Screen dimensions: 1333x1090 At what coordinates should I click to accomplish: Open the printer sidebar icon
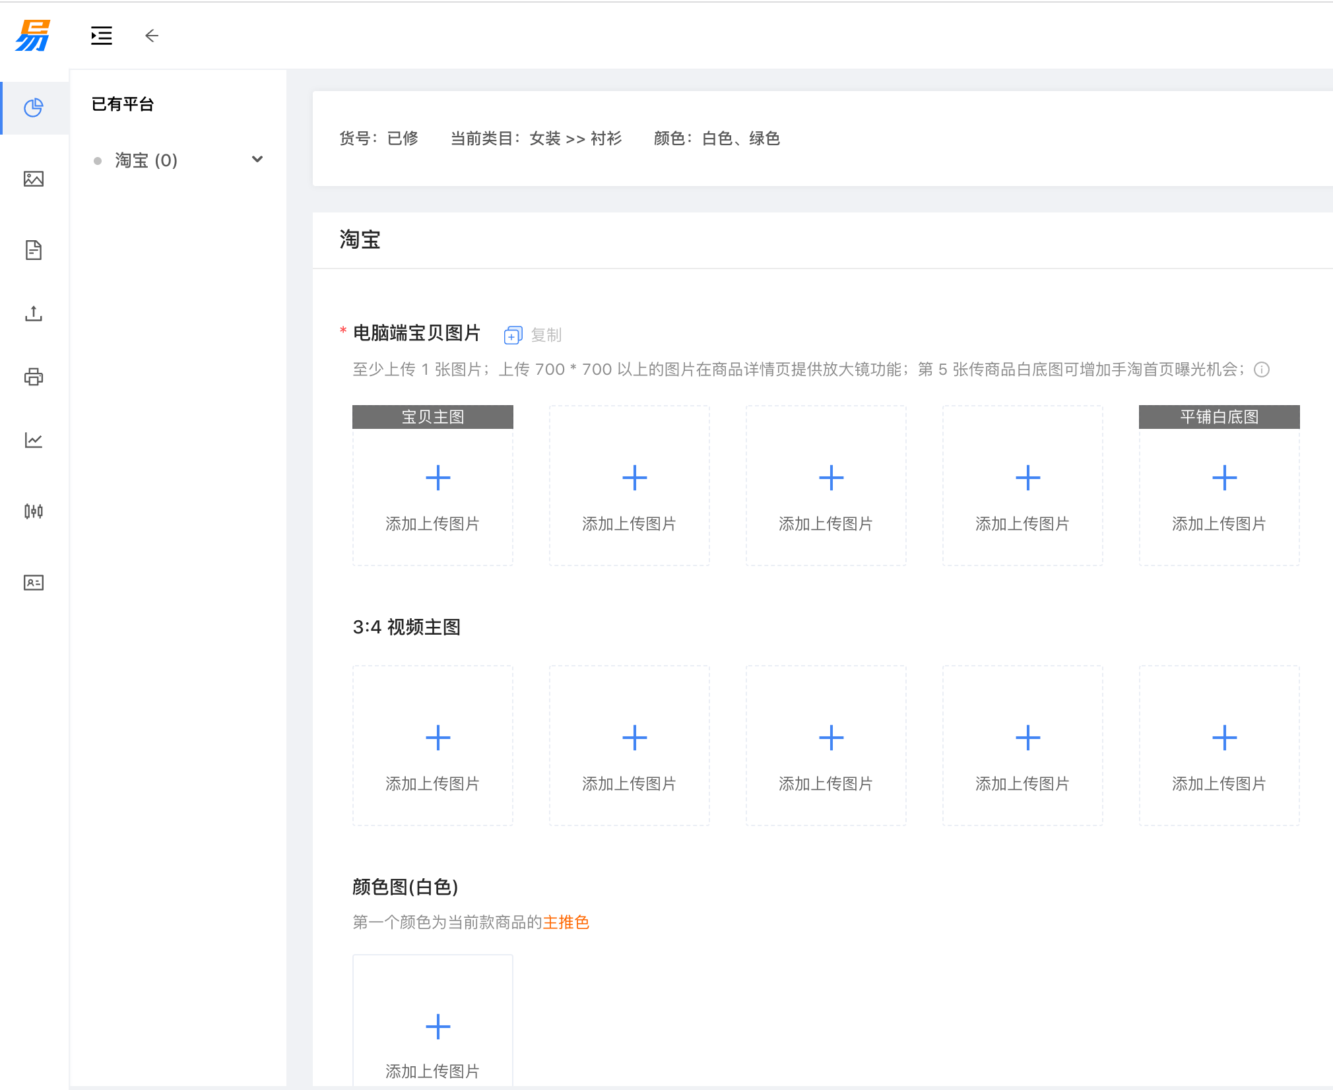(34, 377)
